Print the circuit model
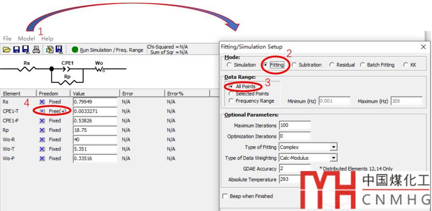Screen dimensions: 432x211 click(36, 50)
